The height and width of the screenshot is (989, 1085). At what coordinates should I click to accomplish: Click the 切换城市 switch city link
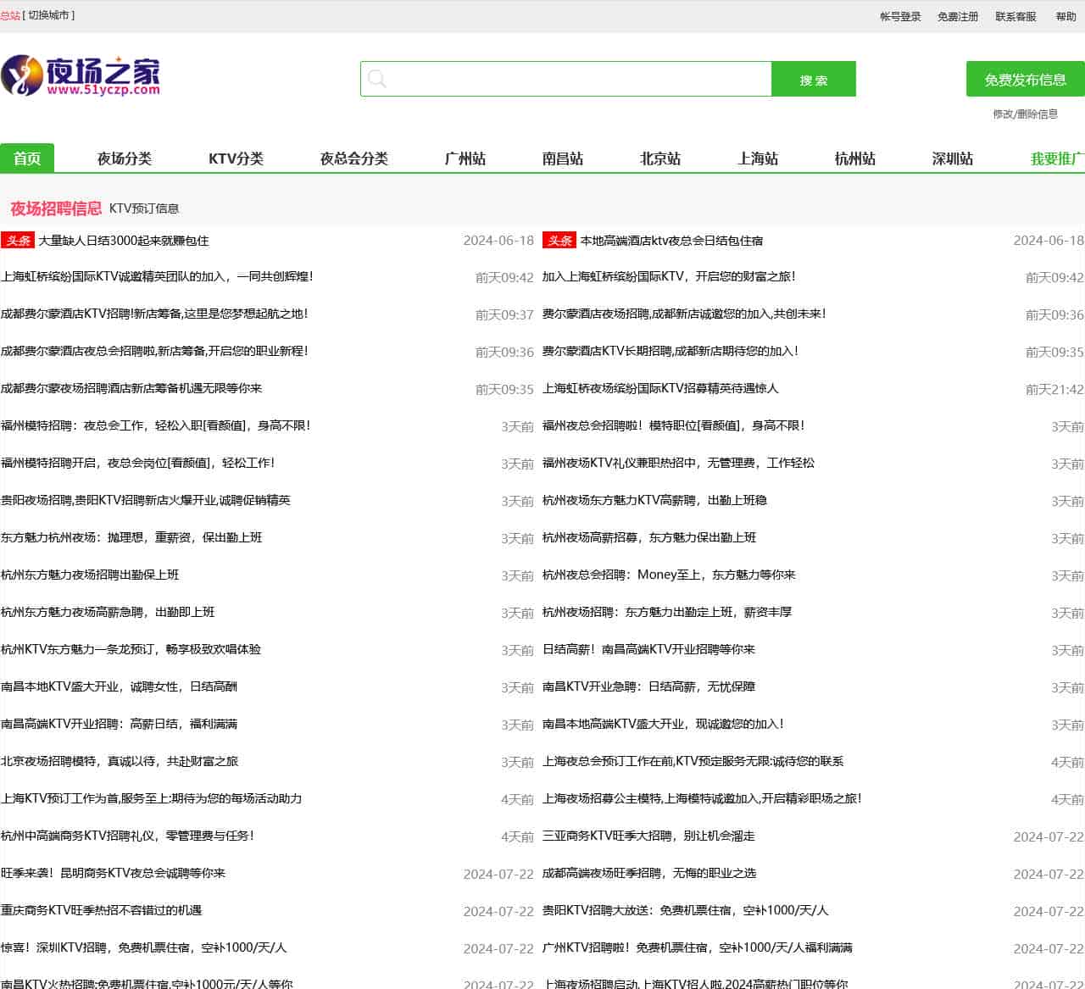pyautogui.click(x=47, y=14)
